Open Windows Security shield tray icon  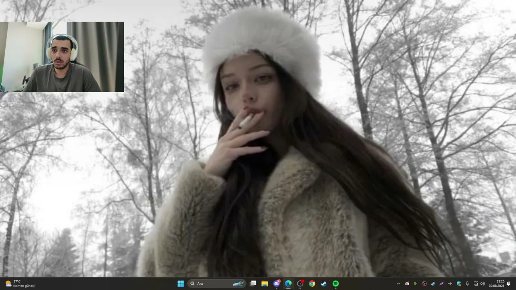click(459, 284)
